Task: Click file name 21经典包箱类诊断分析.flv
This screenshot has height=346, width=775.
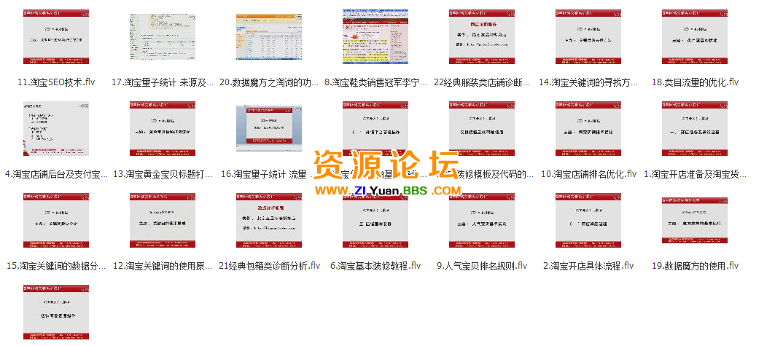Action: tap(269, 266)
